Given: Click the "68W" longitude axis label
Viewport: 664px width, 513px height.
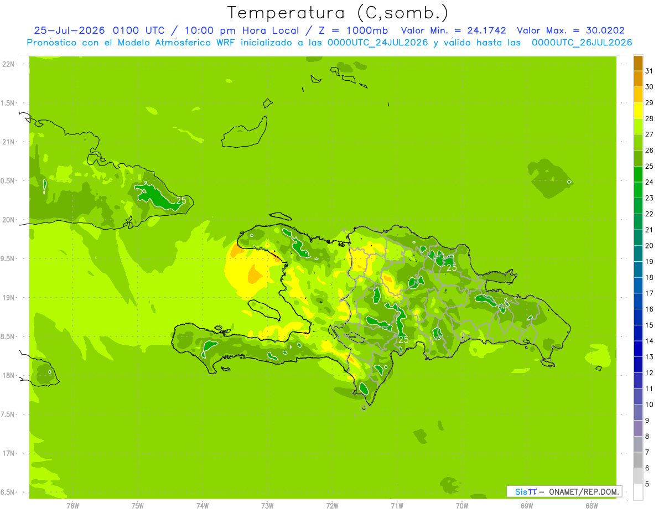Looking at the screenshot, I should pyautogui.click(x=591, y=506).
